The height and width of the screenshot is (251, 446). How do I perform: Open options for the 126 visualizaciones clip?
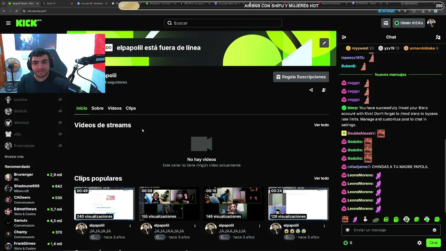click(x=324, y=226)
